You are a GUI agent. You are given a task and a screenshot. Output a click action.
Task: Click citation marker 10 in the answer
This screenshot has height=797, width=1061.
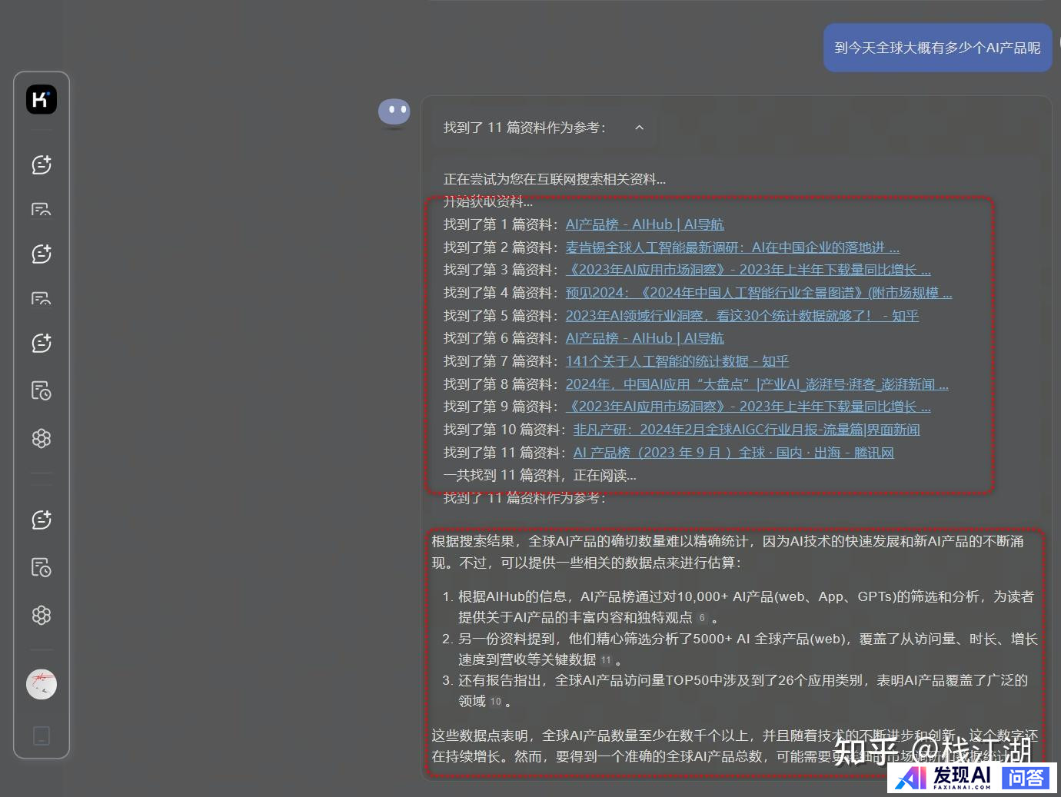(x=496, y=702)
